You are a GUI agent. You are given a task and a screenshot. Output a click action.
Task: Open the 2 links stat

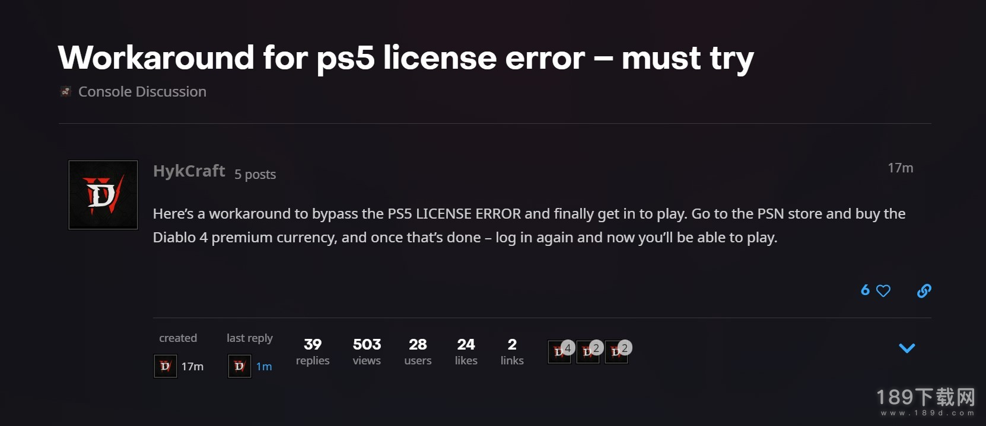click(512, 352)
